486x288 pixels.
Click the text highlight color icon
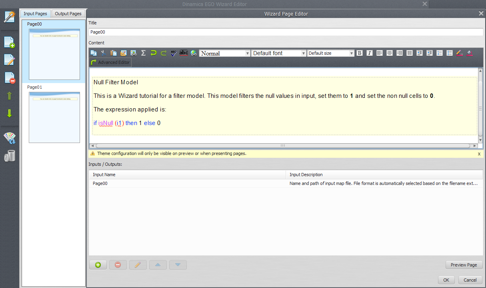coord(470,53)
